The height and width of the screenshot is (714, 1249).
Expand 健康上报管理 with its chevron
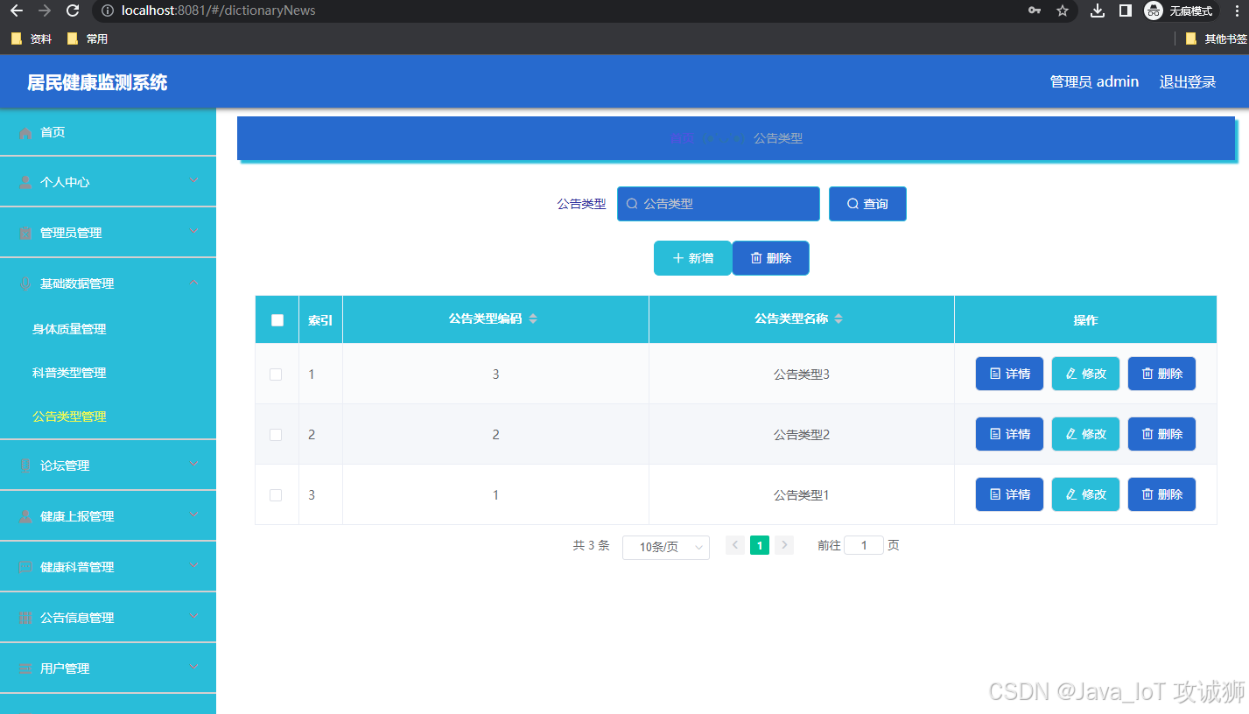[194, 515]
